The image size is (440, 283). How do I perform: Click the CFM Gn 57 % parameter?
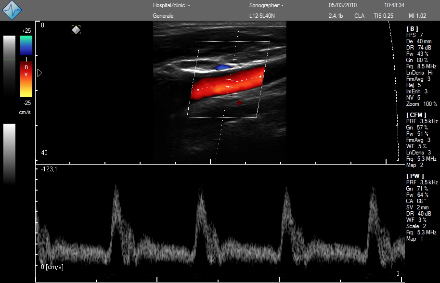(417, 128)
